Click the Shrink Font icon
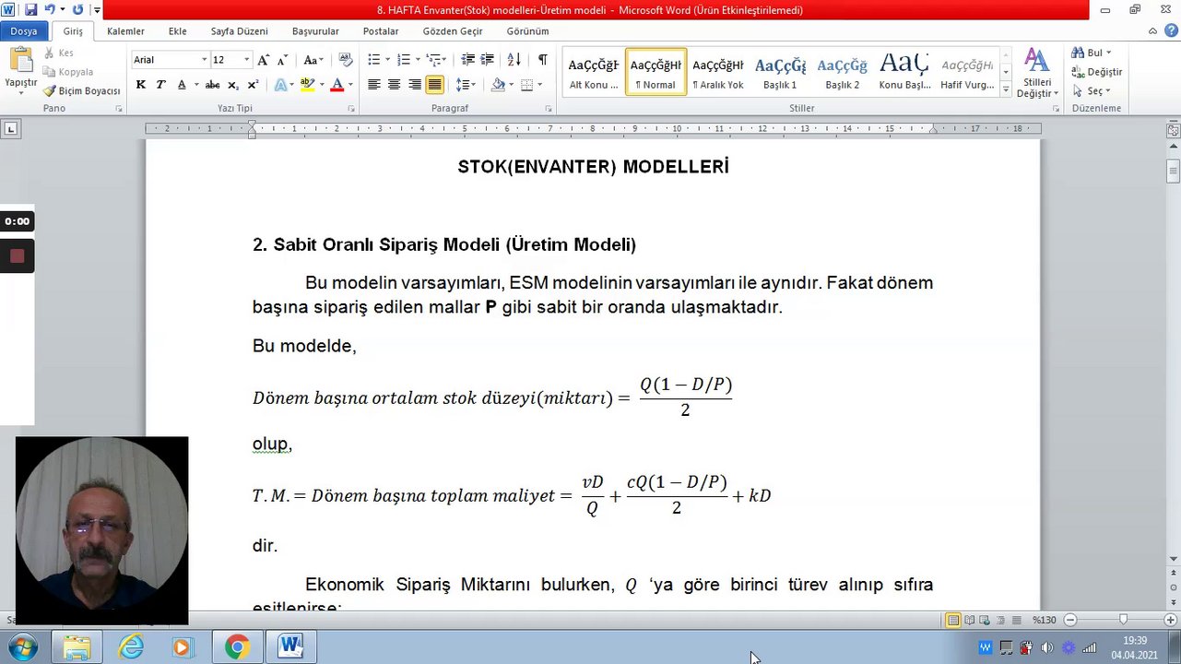The width and height of the screenshot is (1181, 664). tap(284, 60)
